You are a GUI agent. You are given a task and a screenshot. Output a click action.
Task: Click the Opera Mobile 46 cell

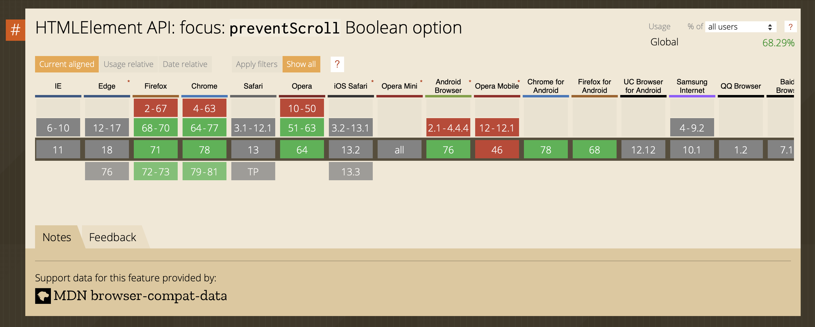click(497, 149)
